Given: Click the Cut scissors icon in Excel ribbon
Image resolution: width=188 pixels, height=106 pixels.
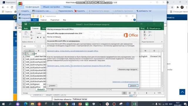Looking at the screenshot, I should [x=31, y=32].
